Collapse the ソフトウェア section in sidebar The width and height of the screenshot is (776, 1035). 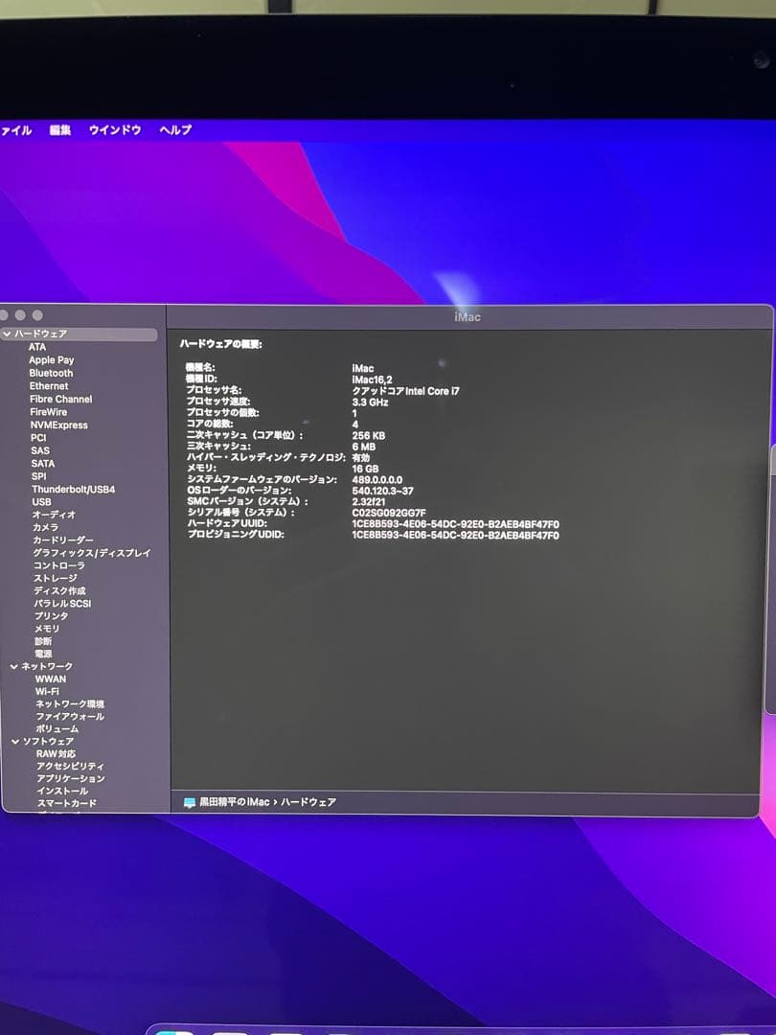[x=16, y=742]
